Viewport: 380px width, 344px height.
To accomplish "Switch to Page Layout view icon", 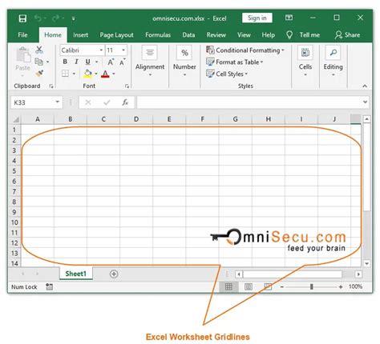I will pos(249,286).
